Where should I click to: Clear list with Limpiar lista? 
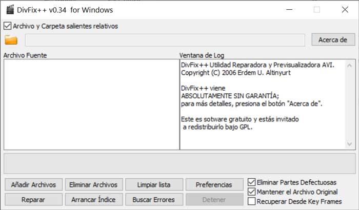[154, 184]
